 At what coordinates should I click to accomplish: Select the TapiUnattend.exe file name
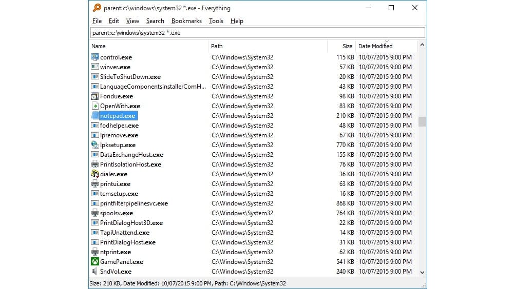point(125,233)
